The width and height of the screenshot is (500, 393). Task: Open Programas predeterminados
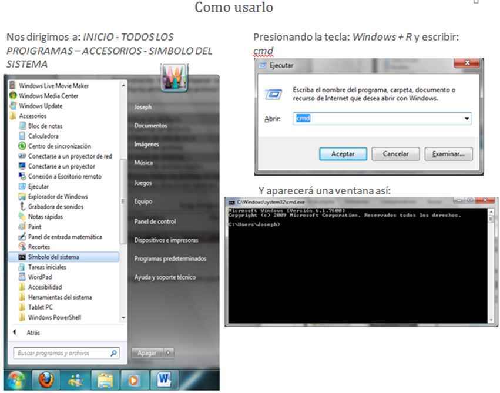click(x=170, y=258)
